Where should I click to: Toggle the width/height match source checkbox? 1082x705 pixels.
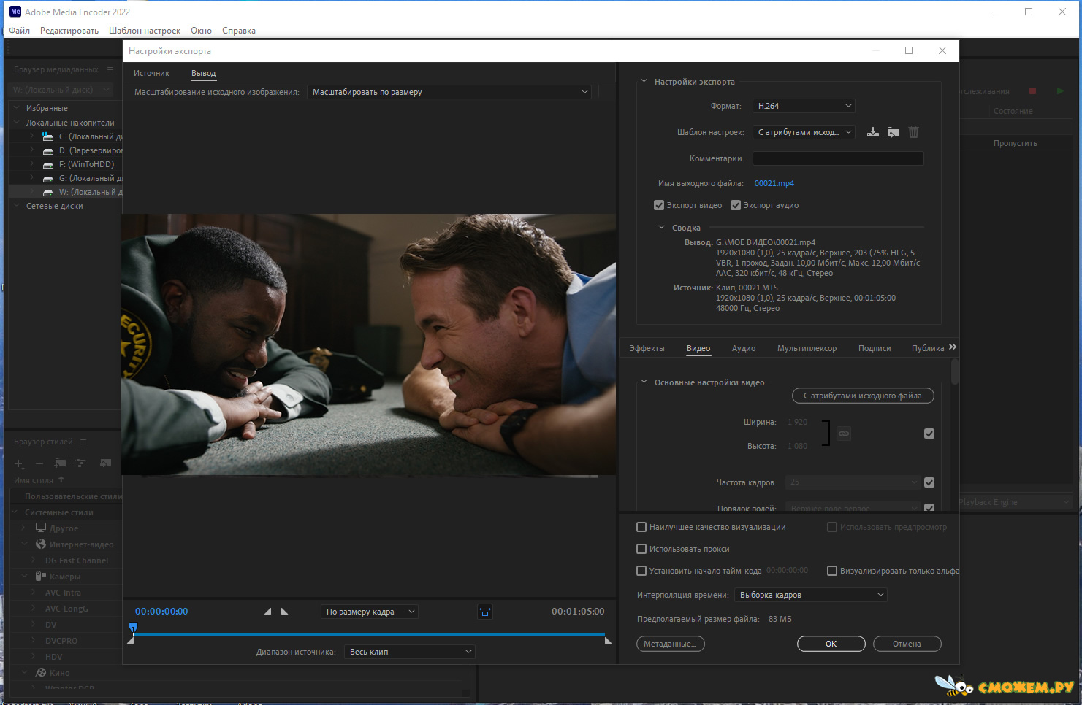(x=929, y=434)
